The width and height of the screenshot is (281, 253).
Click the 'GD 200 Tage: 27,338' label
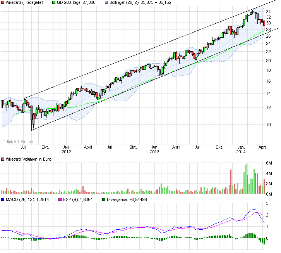coord(76,2)
